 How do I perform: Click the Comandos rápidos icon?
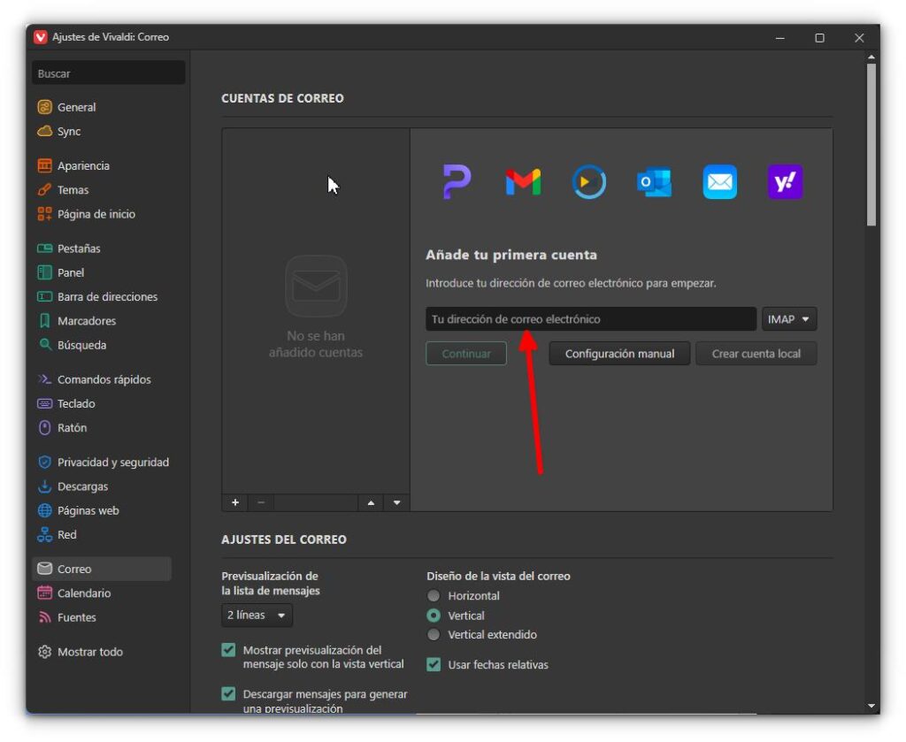44,379
